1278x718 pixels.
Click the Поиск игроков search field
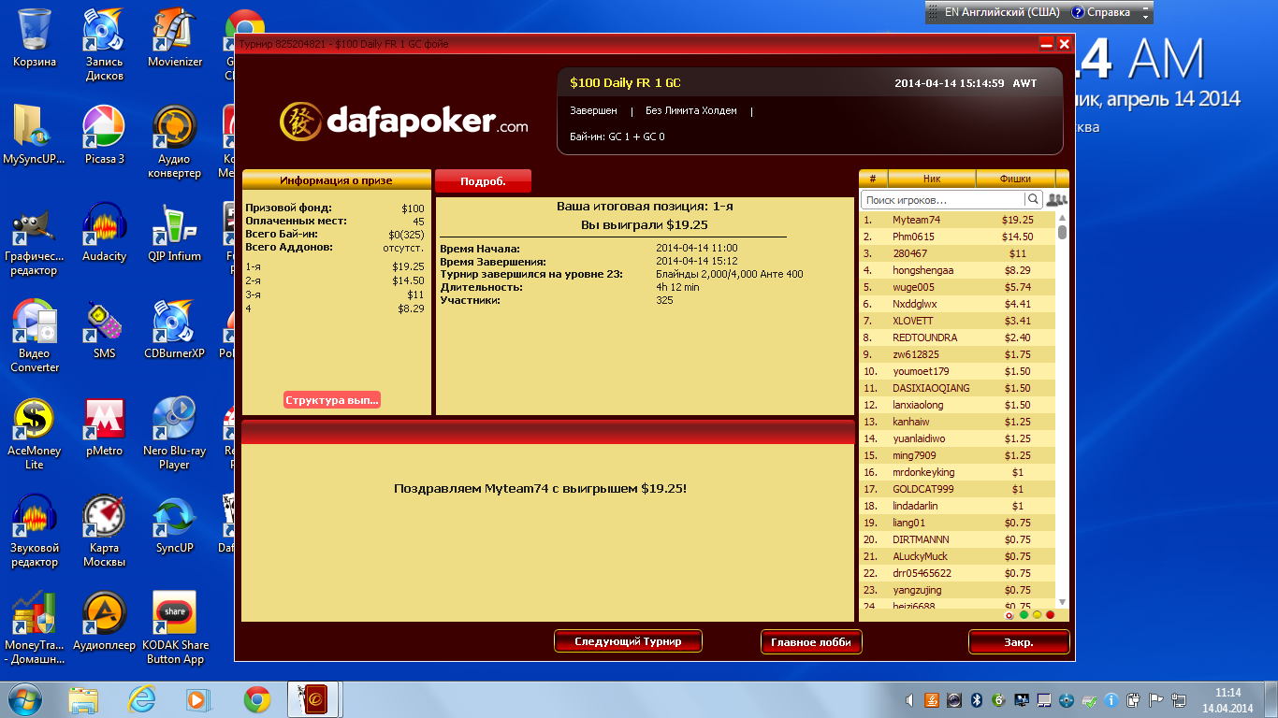coord(942,200)
